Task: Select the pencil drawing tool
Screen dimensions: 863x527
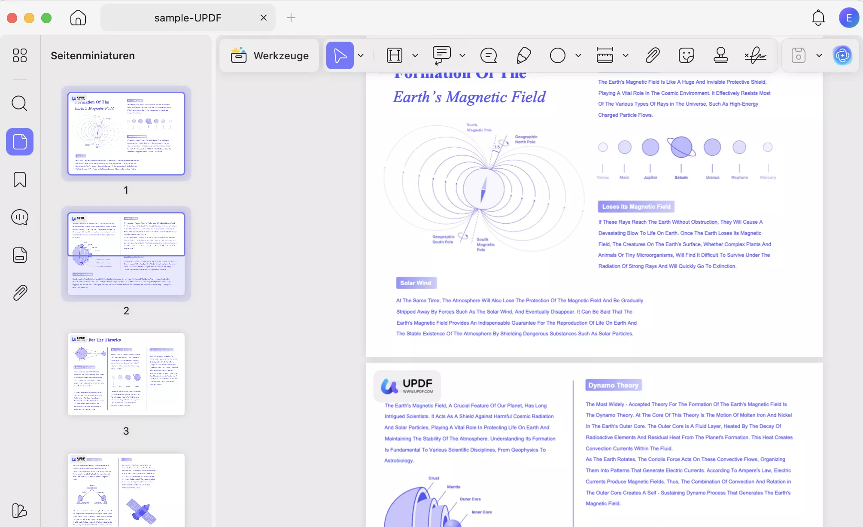Action: [523, 55]
